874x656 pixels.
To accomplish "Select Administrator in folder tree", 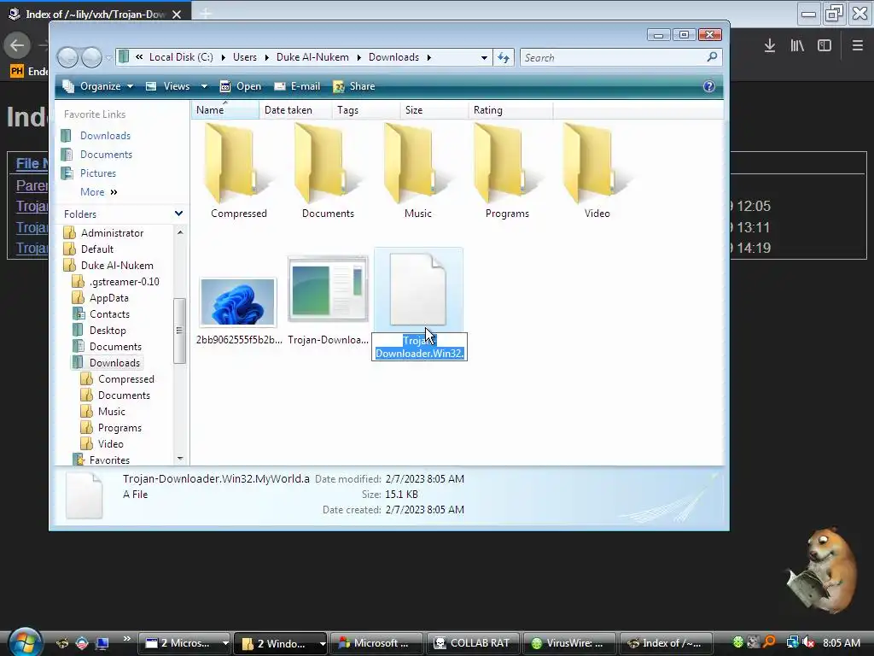I will pyautogui.click(x=112, y=233).
